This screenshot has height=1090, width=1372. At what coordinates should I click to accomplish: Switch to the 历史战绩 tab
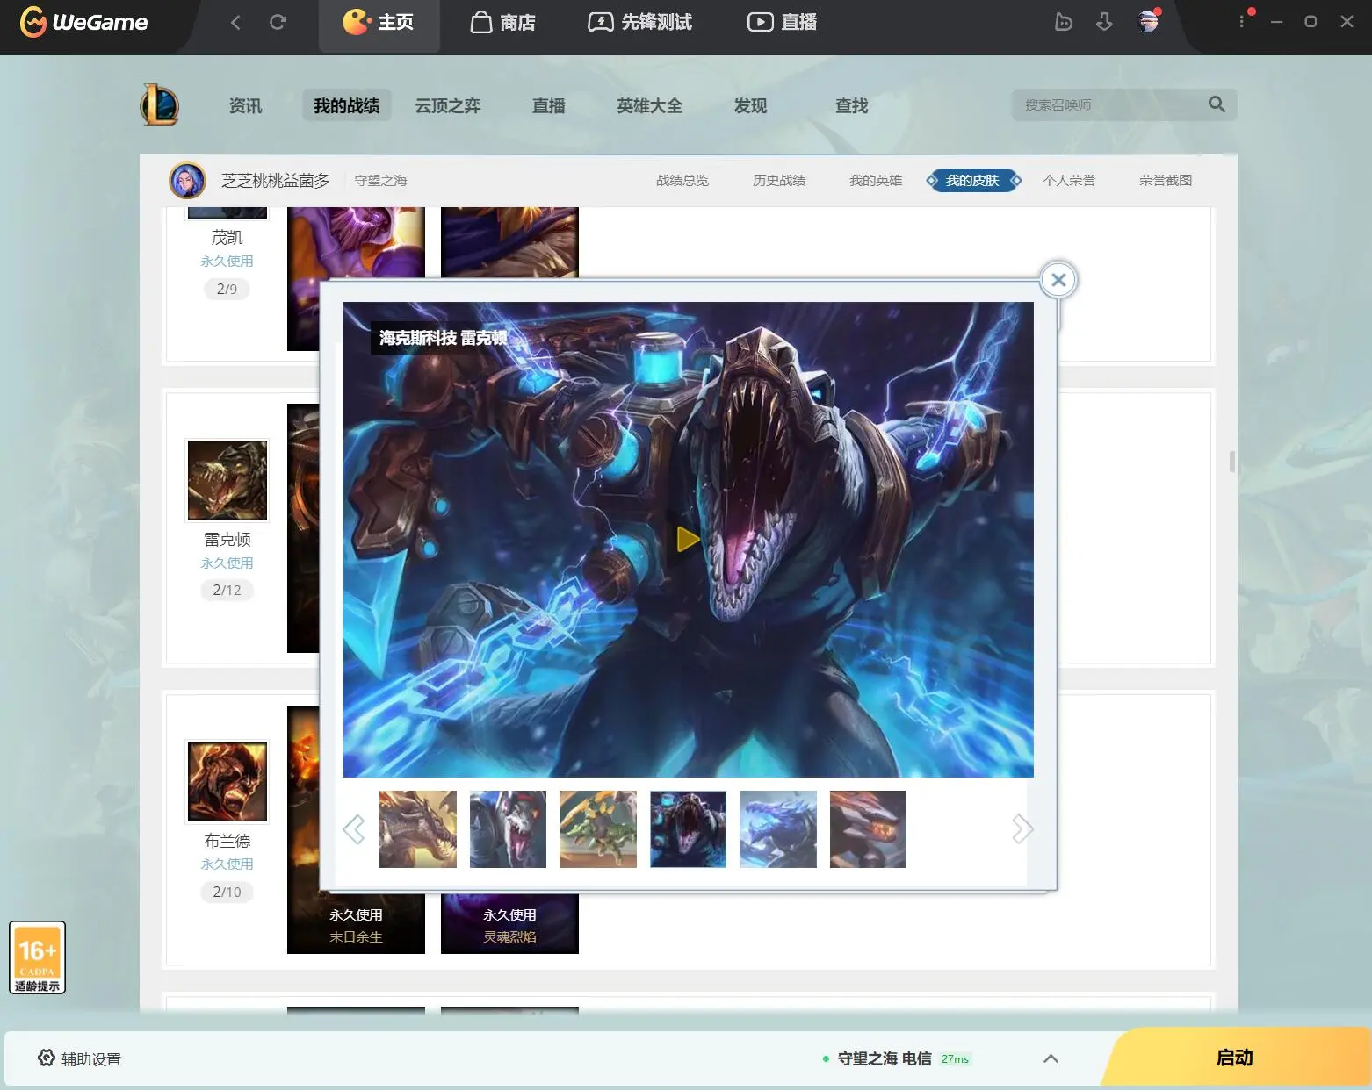pyautogui.click(x=779, y=181)
